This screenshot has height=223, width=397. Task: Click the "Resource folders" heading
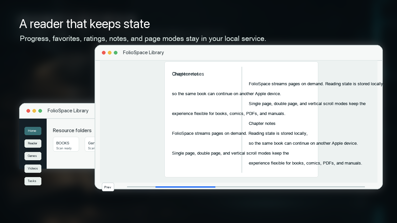pyautogui.click(x=72, y=130)
